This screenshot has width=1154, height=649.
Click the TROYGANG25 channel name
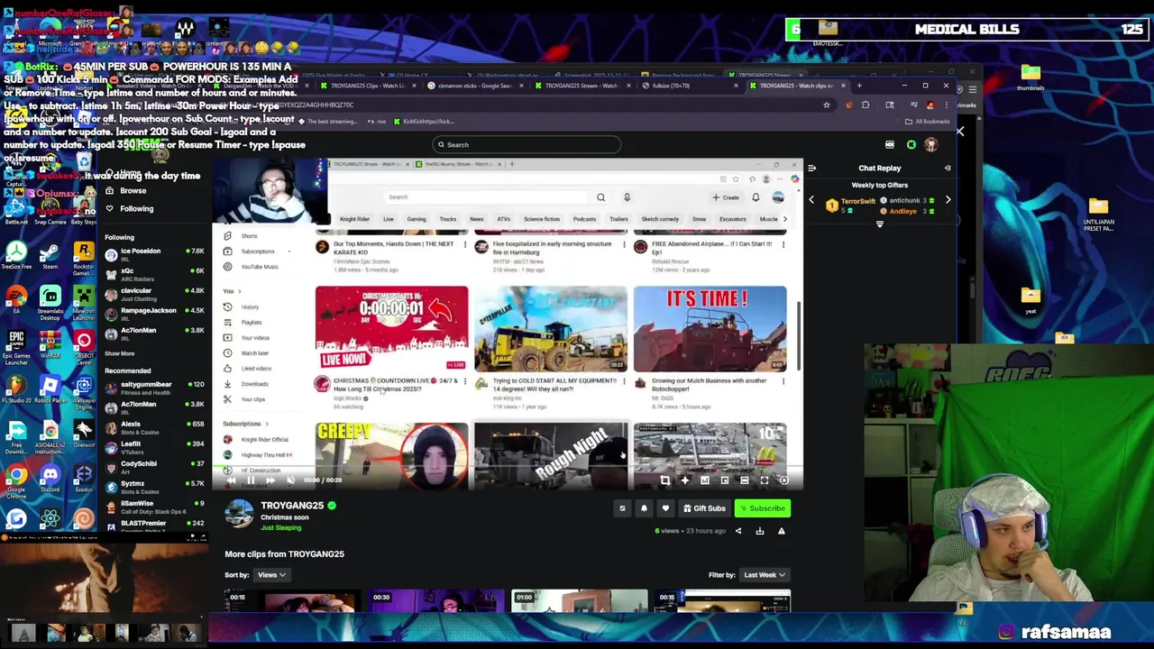point(292,506)
